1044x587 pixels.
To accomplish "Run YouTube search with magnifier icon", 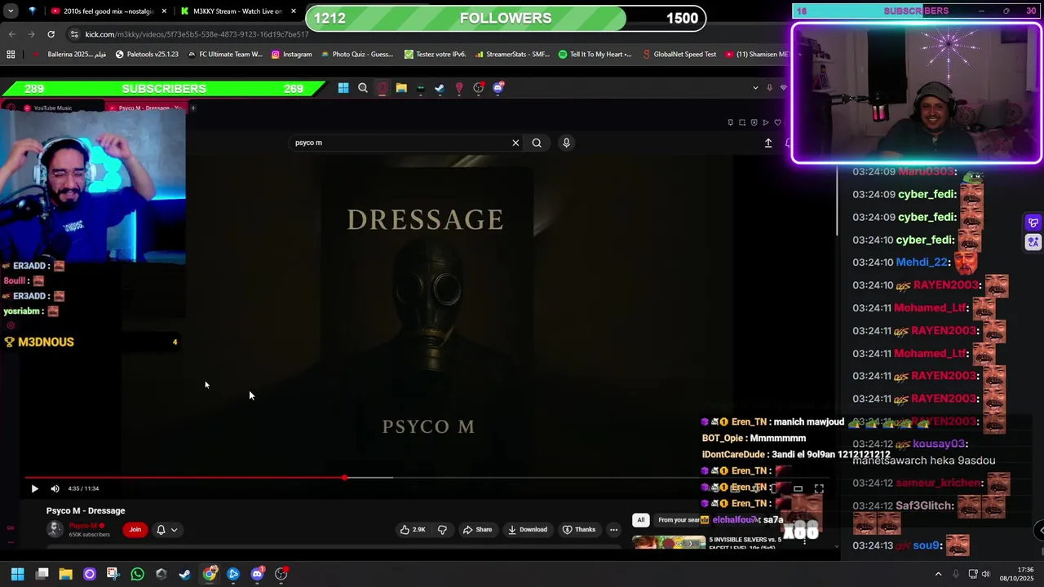I will pos(537,143).
